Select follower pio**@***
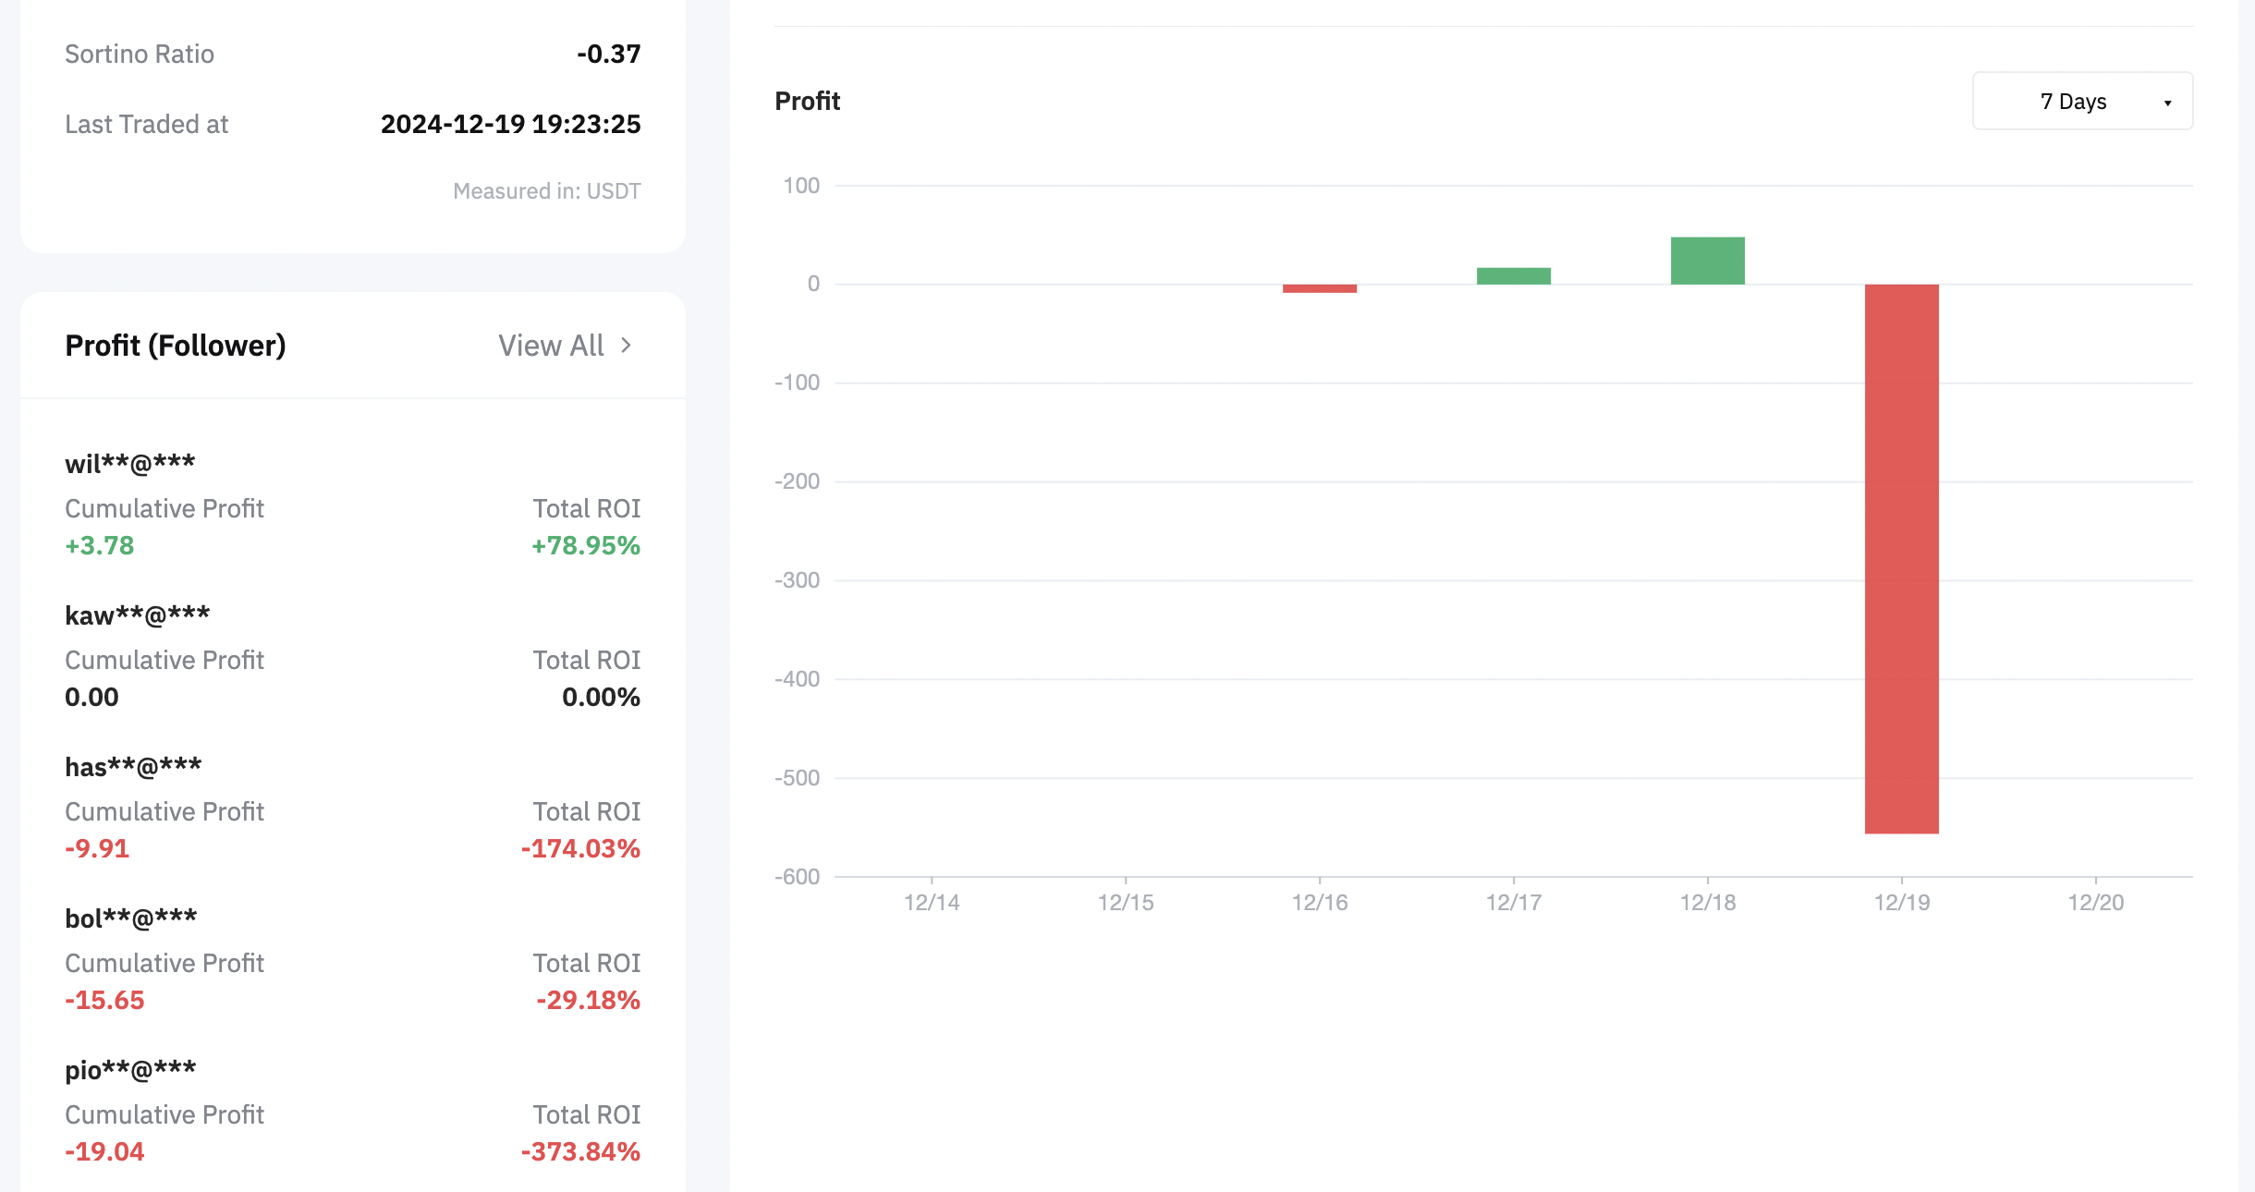Screen dimensions: 2255x1192 coord(130,1069)
